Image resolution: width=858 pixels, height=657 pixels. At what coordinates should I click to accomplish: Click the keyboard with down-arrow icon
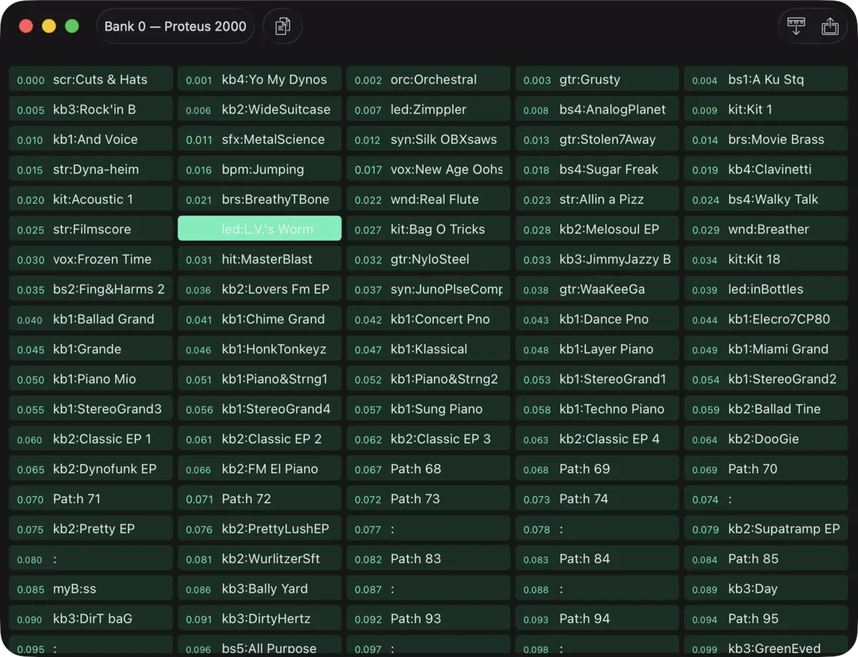click(x=796, y=26)
